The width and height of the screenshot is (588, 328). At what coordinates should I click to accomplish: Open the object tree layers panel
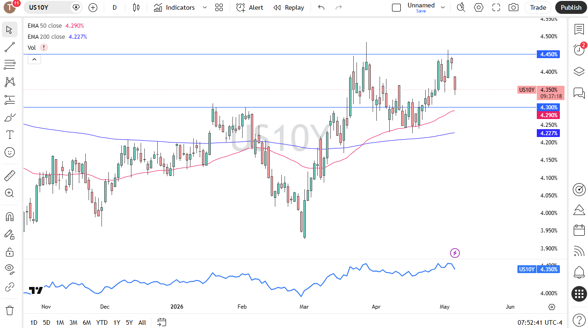(579, 72)
